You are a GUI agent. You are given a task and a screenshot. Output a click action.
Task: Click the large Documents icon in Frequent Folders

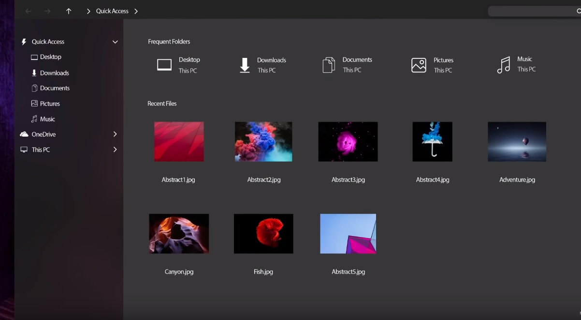pos(329,65)
